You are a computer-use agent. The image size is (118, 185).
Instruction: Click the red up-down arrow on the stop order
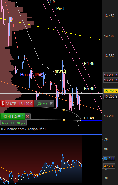pyautogui.click(x=3, y=103)
